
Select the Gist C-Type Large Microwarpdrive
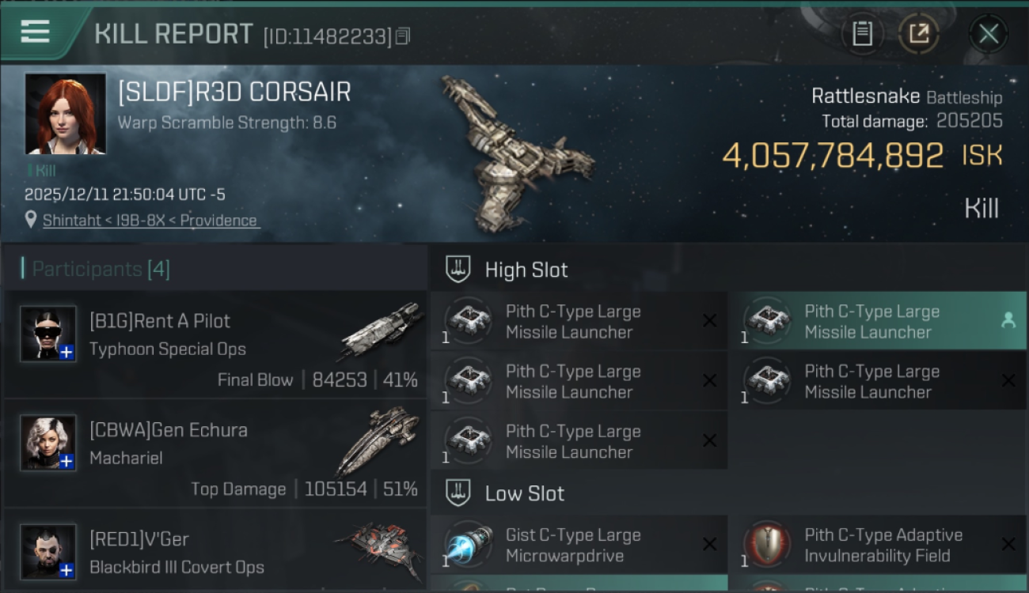(579, 545)
